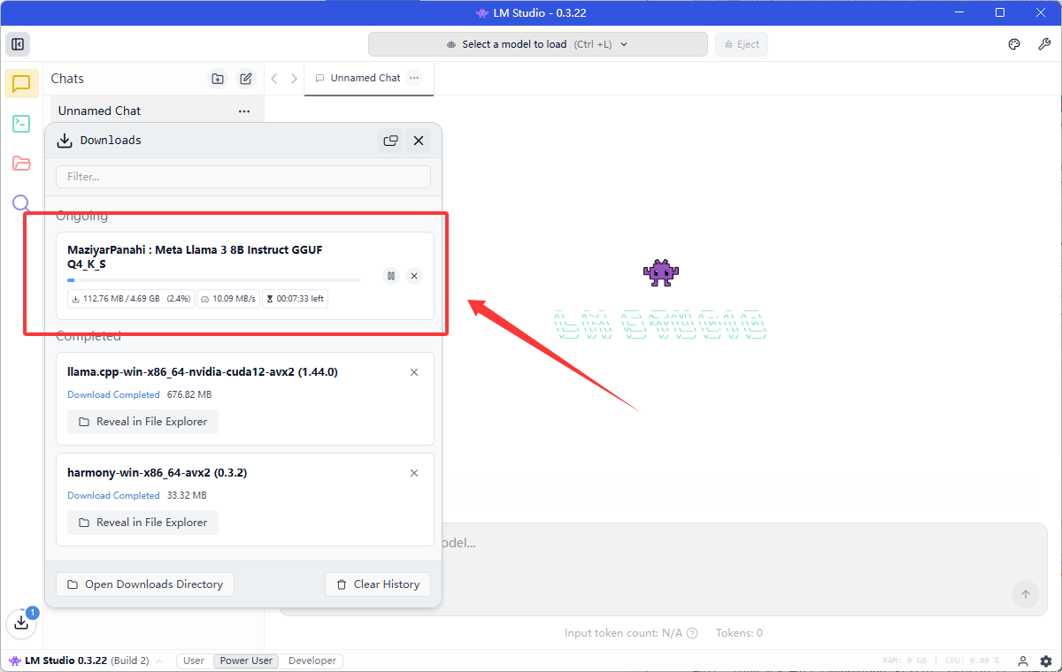Image resolution: width=1062 pixels, height=672 pixels.
Task: Click the Downloads panel heading
Action: pyautogui.click(x=111, y=141)
